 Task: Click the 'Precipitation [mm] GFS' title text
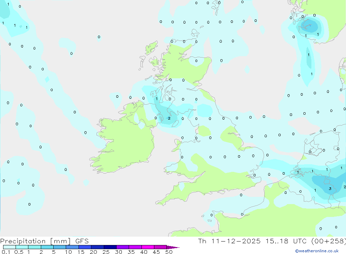point(44,241)
